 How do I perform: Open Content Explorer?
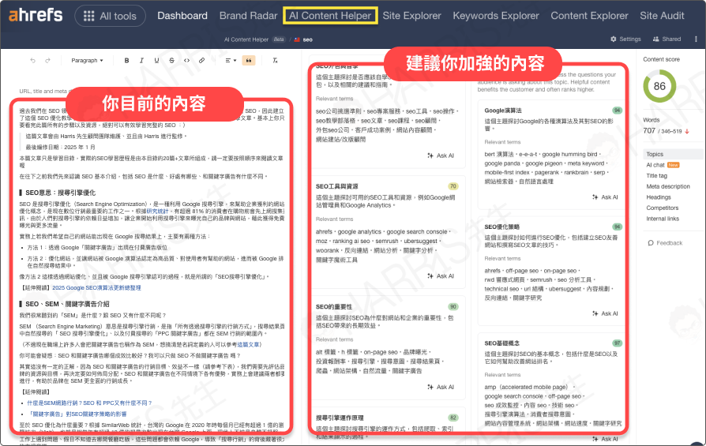589,16
